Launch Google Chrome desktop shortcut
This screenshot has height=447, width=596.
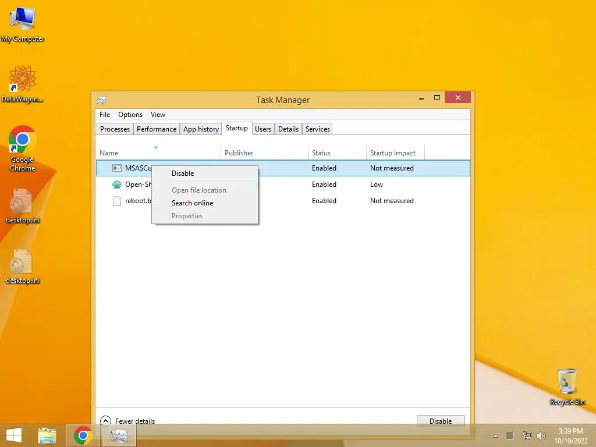23,148
